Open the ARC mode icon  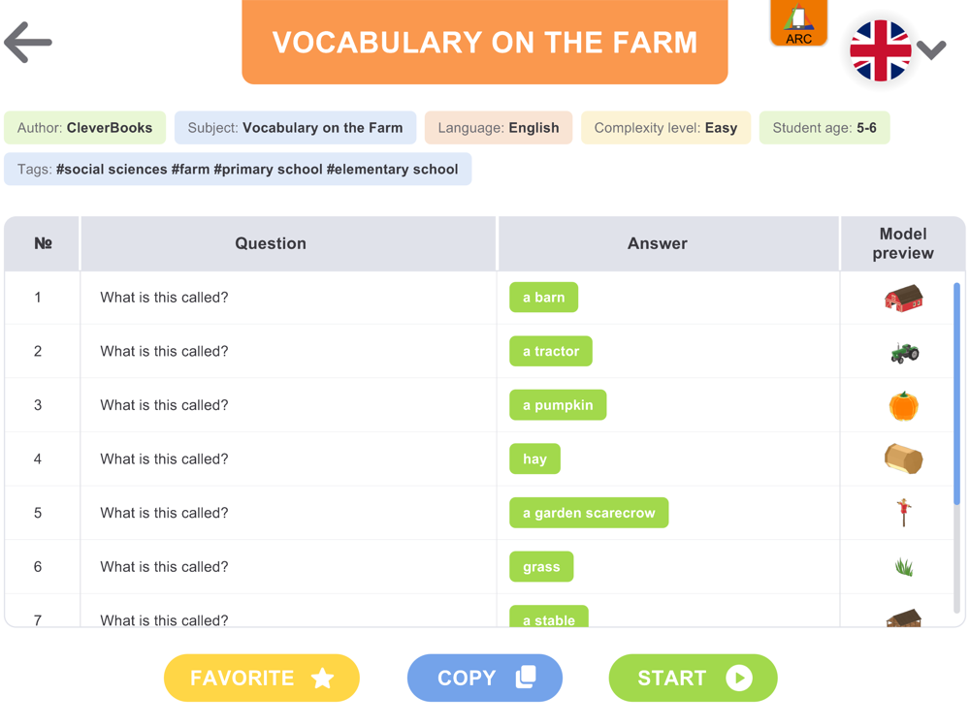point(798,23)
